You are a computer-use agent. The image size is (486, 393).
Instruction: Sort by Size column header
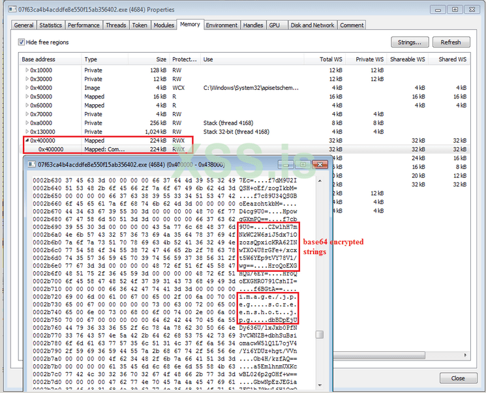click(149, 59)
